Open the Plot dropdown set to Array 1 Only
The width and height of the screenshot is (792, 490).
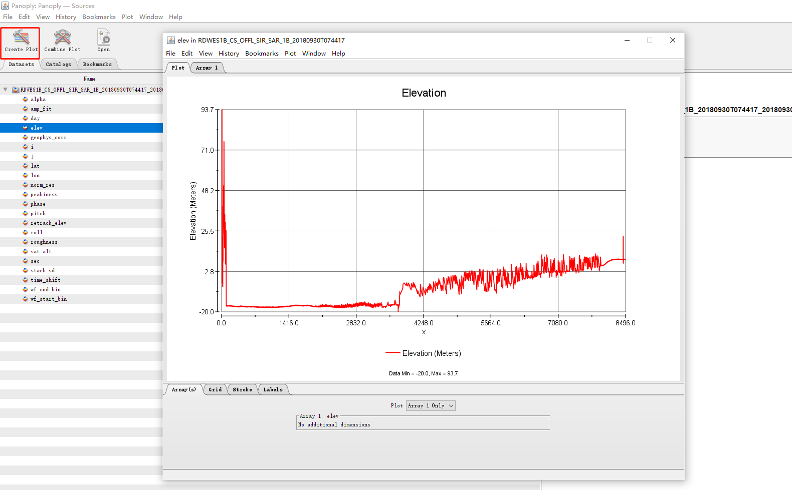tap(431, 405)
